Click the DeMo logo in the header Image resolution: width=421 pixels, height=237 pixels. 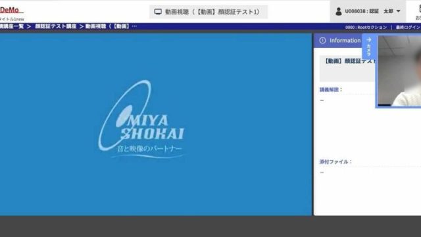[11, 11]
